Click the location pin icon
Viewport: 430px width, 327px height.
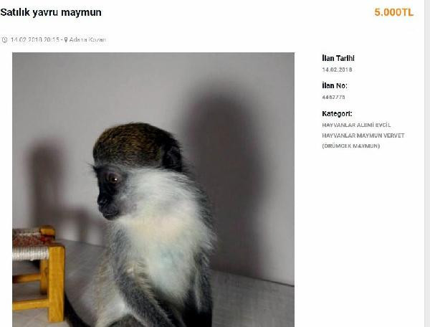[x=66, y=39]
